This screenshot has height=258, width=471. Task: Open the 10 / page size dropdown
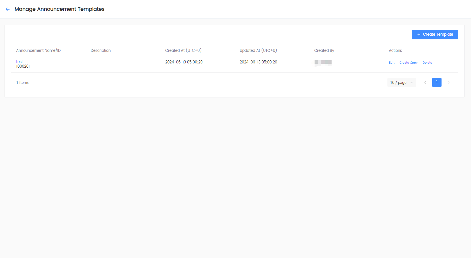401,82
